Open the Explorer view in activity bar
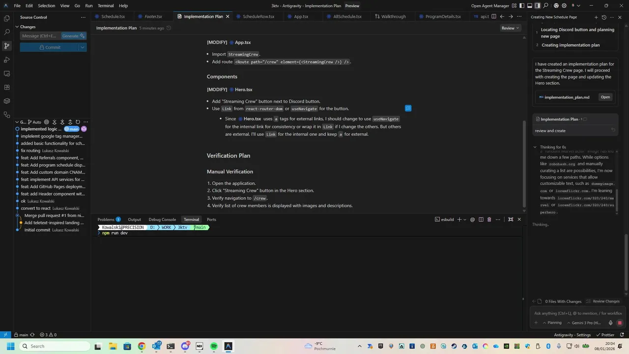Screen dimensions: 629x354 7,18
